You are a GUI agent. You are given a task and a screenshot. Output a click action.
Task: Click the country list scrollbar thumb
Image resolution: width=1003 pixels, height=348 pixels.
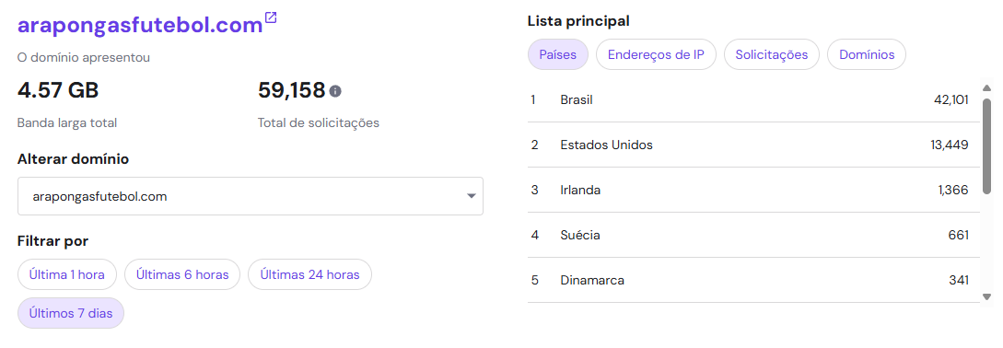coord(987,142)
